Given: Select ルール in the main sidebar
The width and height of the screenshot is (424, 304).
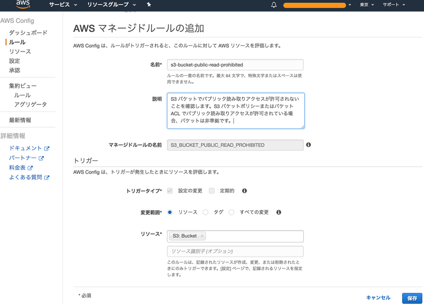Looking at the screenshot, I should tap(17, 42).
